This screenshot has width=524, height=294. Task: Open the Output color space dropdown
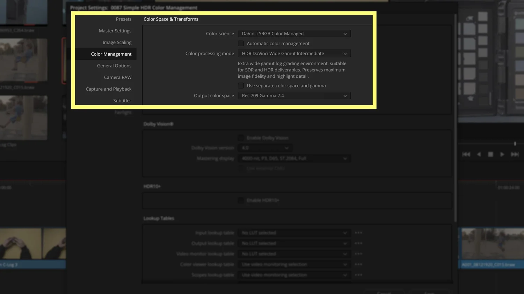pos(294,95)
